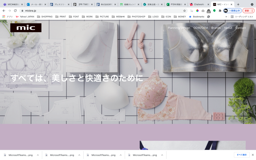Viewport: 256px width, 160px height.
Task: Open the Chrome three-dot menu
Action: pos(252,10)
